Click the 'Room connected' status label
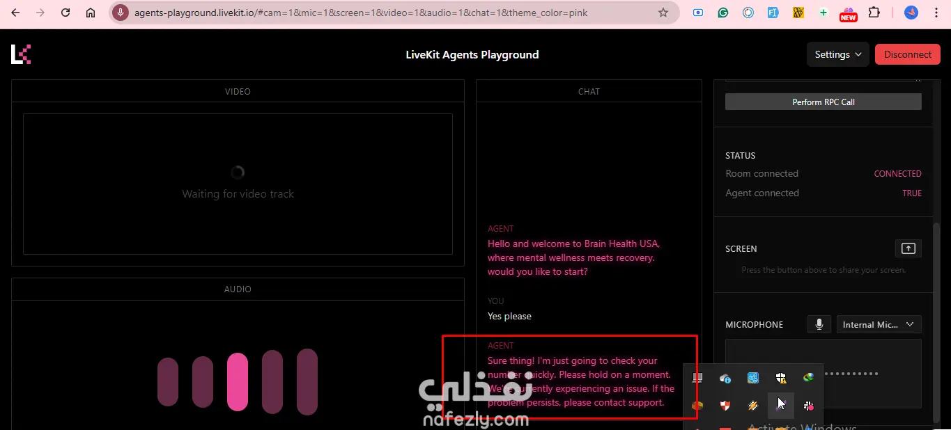This screenshot has width=951, height=430. pos(761,174)
